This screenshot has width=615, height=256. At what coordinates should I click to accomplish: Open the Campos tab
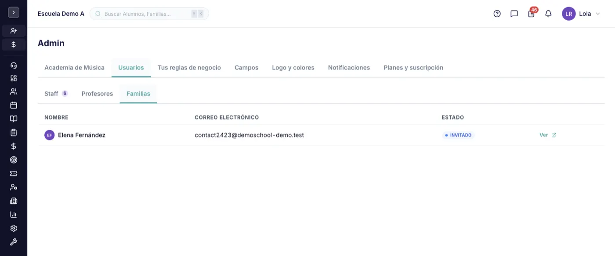tap(246, 68)
